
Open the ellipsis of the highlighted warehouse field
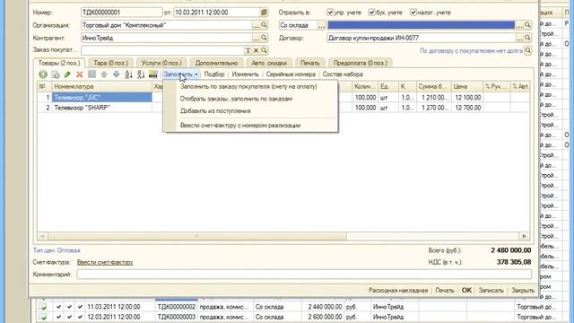pyautogui.click(x=519, y=25)
